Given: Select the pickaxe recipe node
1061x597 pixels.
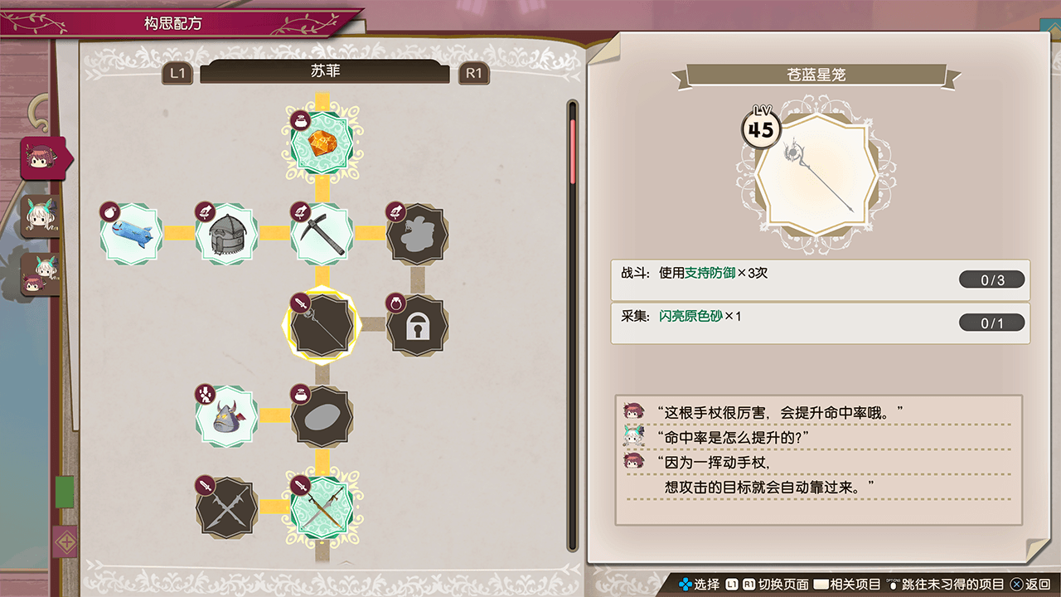Looking at the screenshot, I should 322,234.
